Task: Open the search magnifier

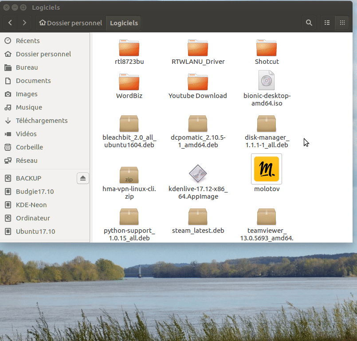Action: tap(309, 23)
